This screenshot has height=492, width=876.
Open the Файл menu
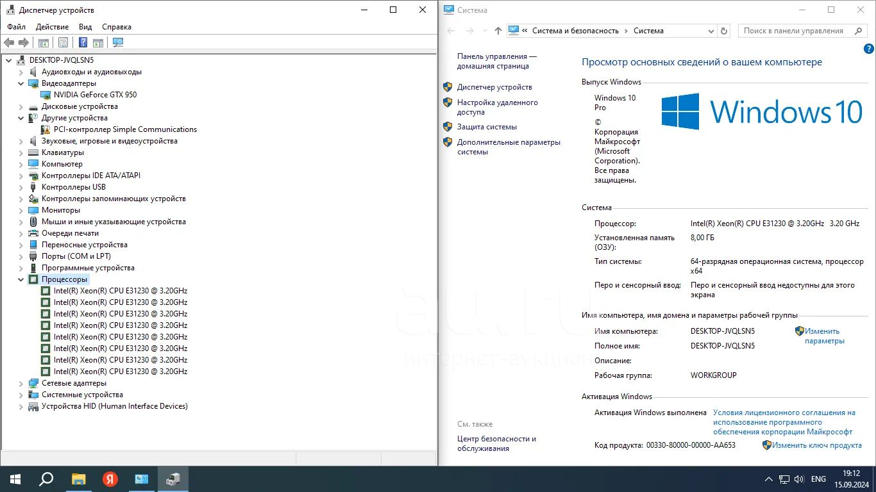16,27
